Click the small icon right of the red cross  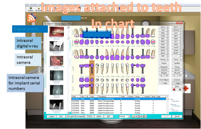pos(180,89)
